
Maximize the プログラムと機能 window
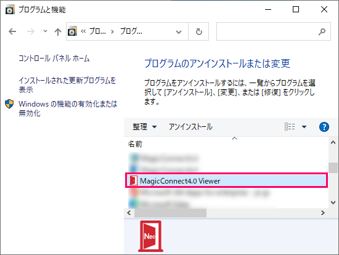click(296, 9)
